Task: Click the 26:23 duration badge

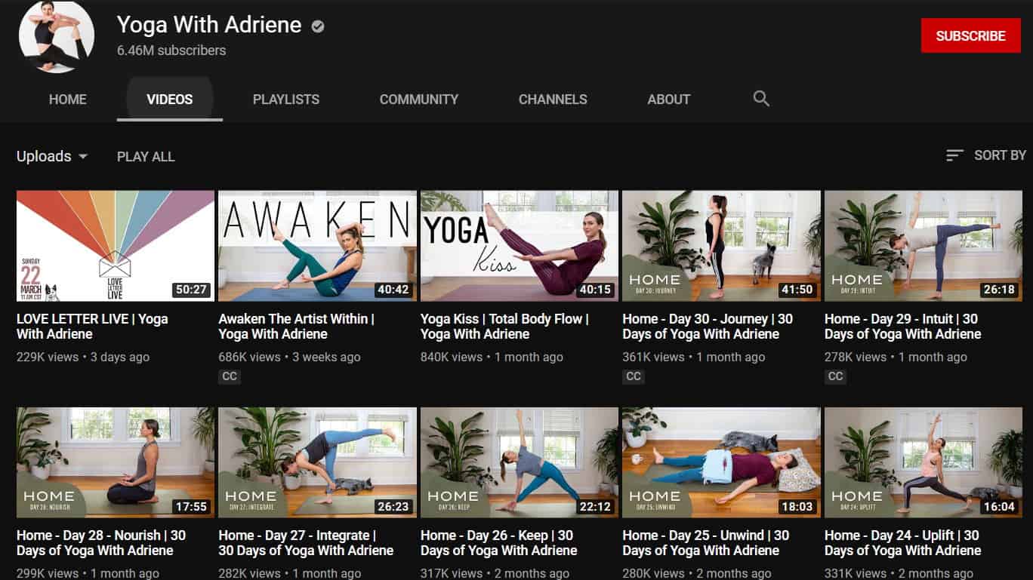Action: (393, 507)
